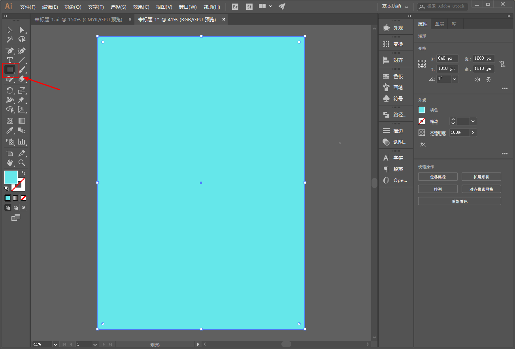
Task: Select the Direct Selection tool
Action: coord(22,30)
